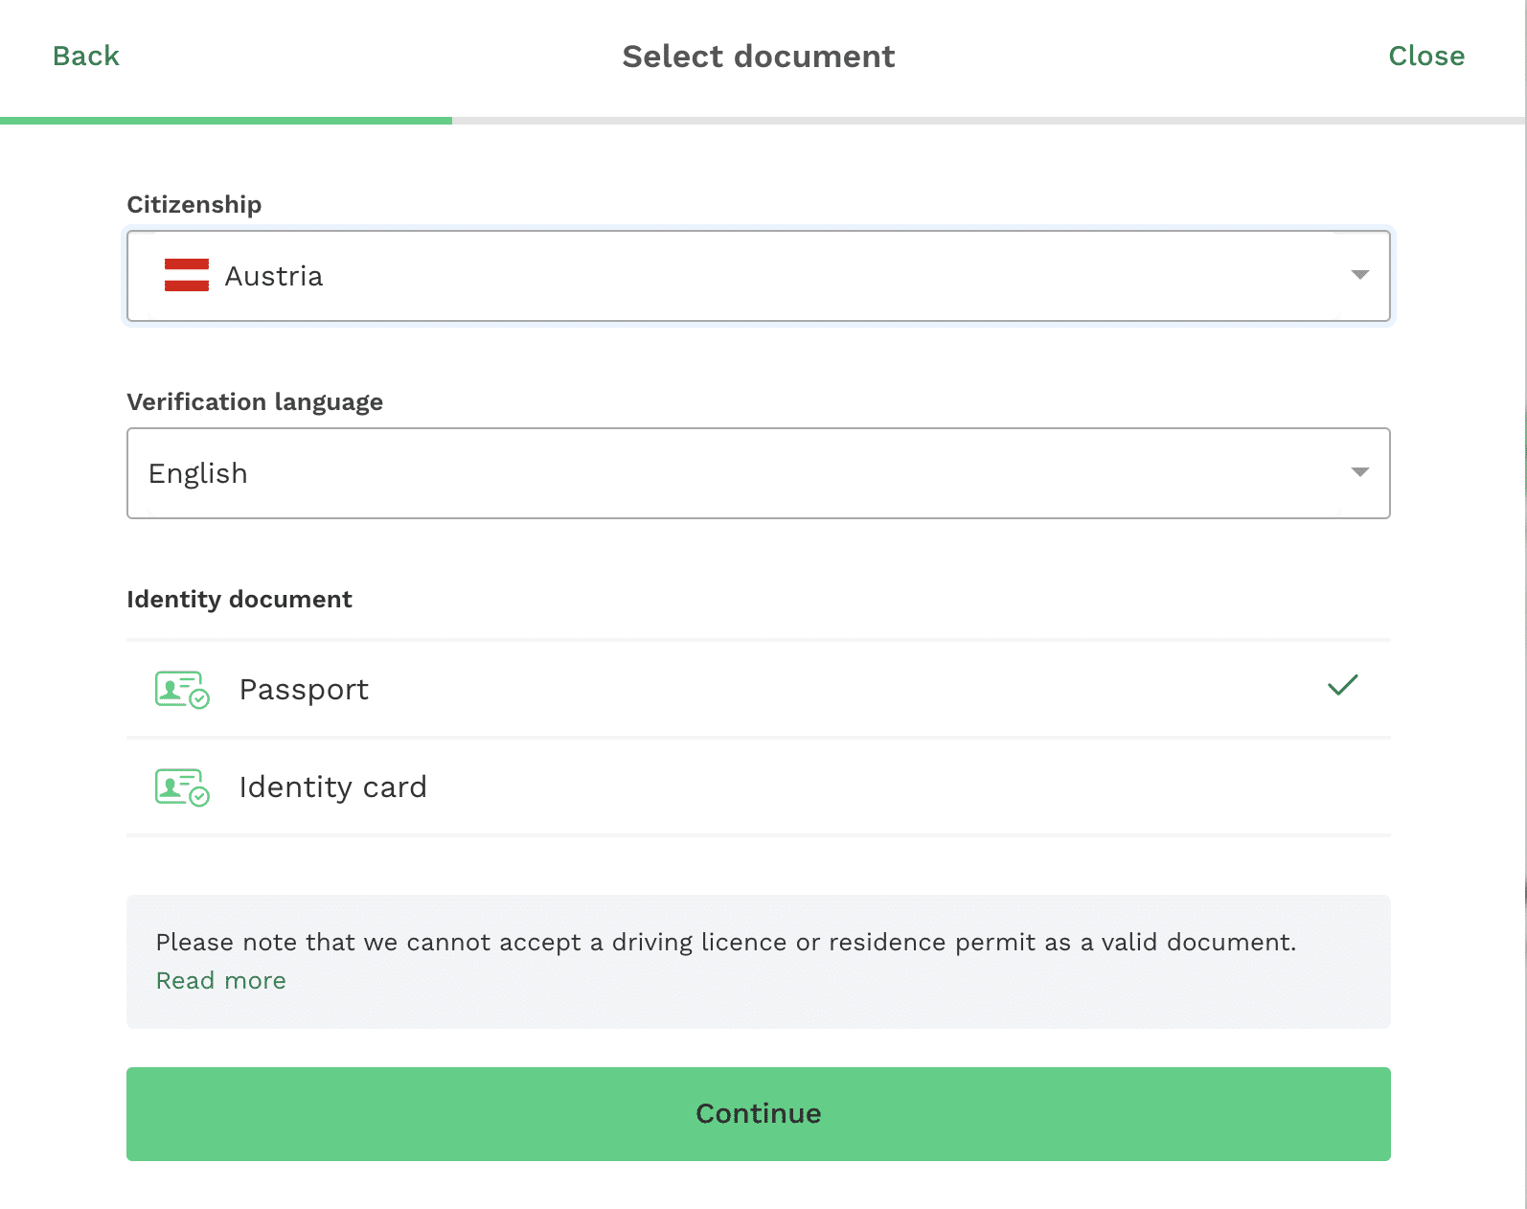Click the green Continue button
This screenshot has height=1209, width=1527.
tap(759, 1114)
